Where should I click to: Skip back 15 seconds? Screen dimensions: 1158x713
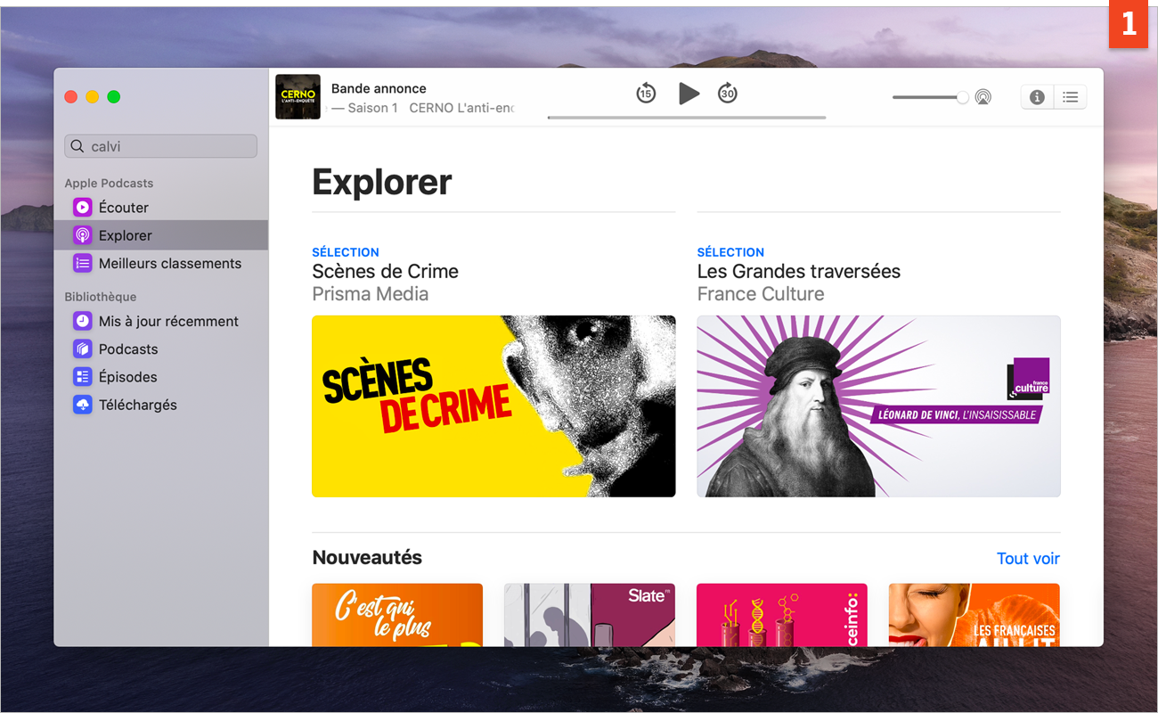pos(646,94)
